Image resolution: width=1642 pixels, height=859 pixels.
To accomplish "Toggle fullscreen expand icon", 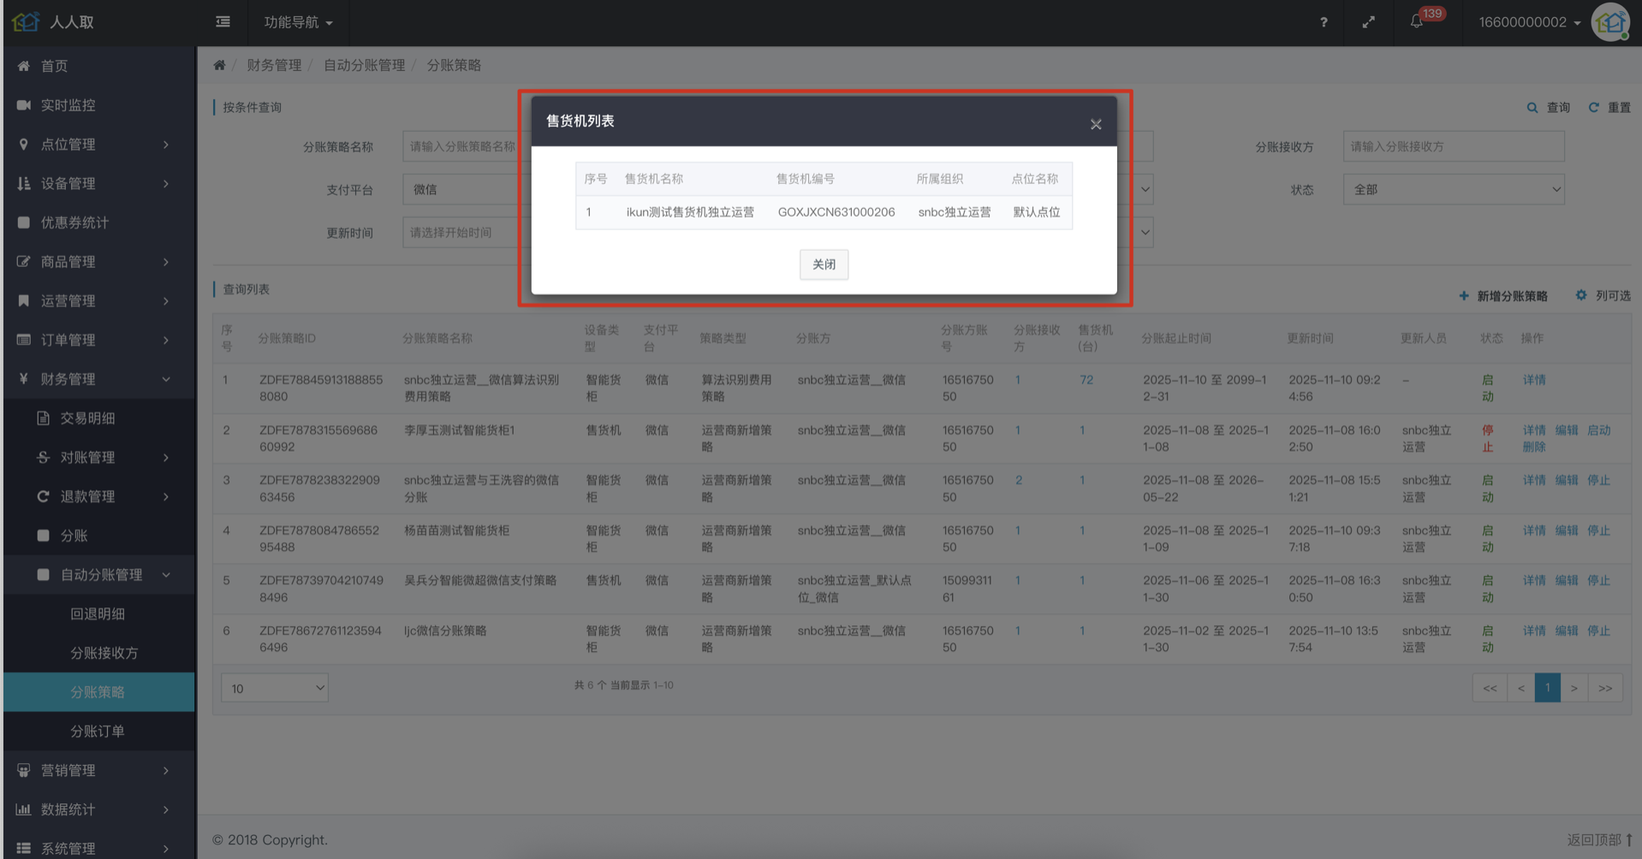I will tap(1368, 22).
